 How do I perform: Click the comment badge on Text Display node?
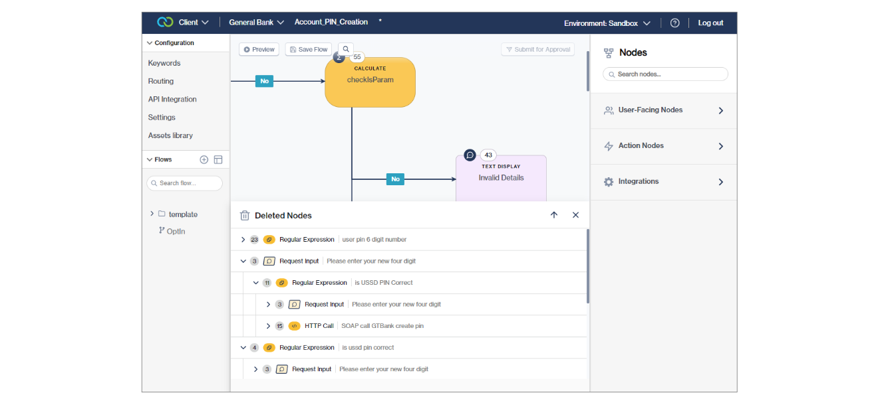470,154
